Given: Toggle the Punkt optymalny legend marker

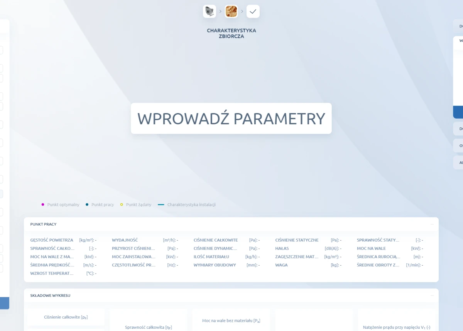Looking at the screenshot, I should tap(43, 204).
